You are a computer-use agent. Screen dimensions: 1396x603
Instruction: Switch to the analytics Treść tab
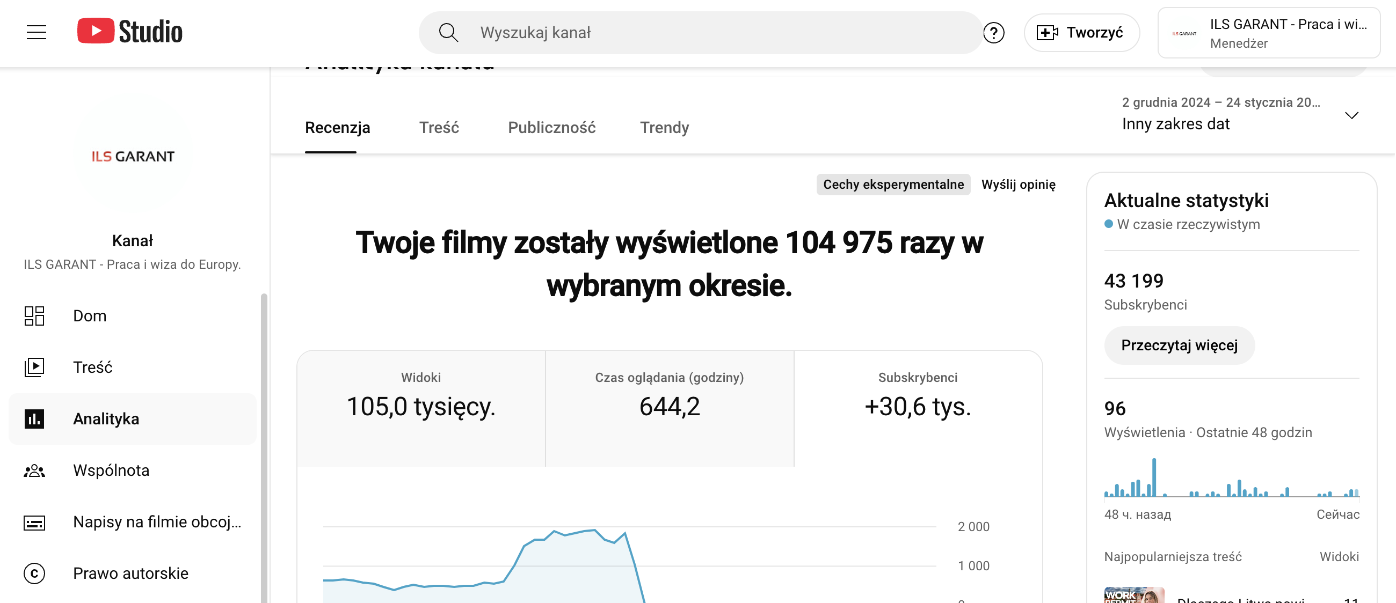[439, 128]
